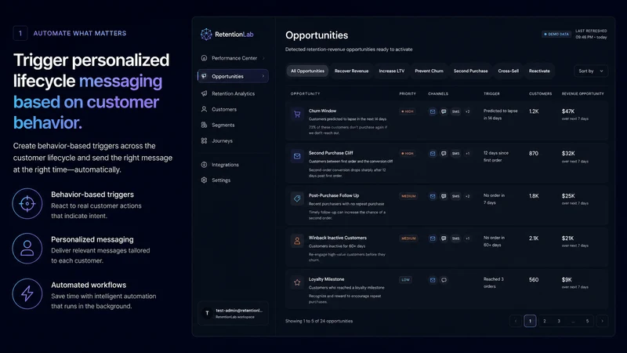Image resolution: width=627 pixels, height=353 pixels.
Task: Click the Post-Purchase Follow Up tag icon
Action: click(297, 198)
